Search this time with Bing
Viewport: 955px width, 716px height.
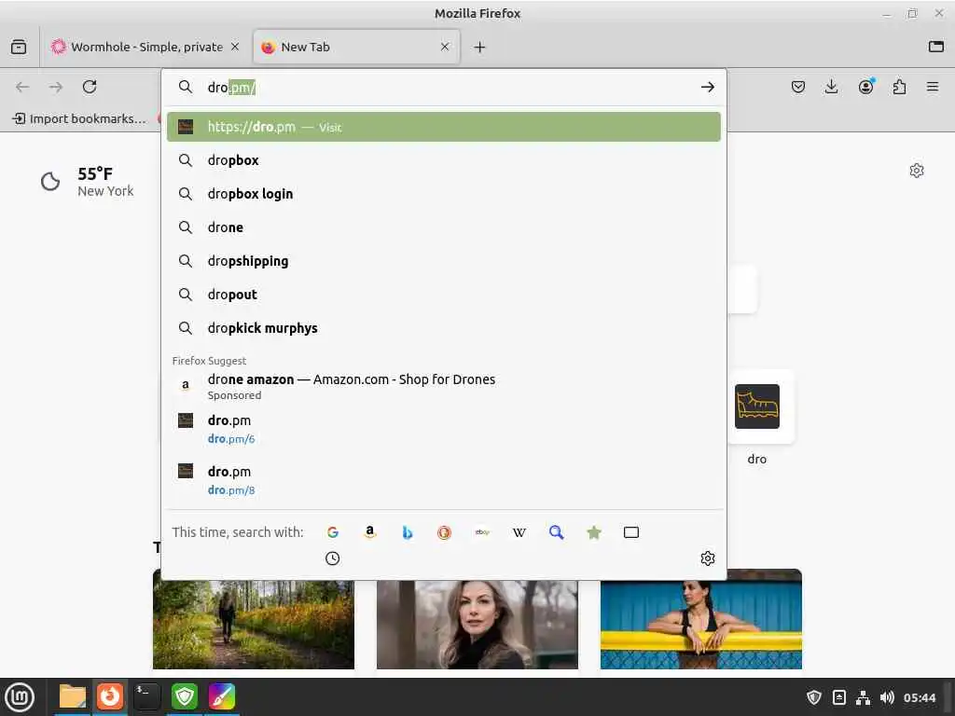point(408,532)
